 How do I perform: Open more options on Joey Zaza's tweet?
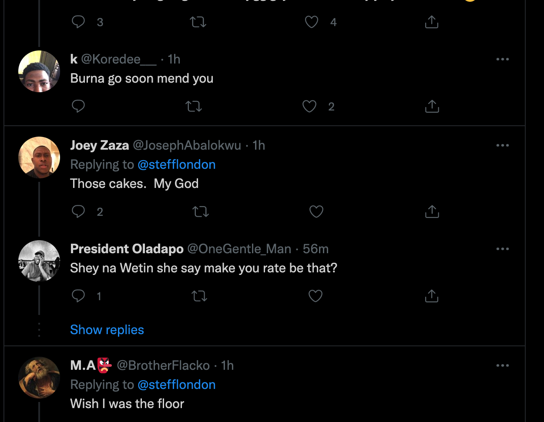502,145
